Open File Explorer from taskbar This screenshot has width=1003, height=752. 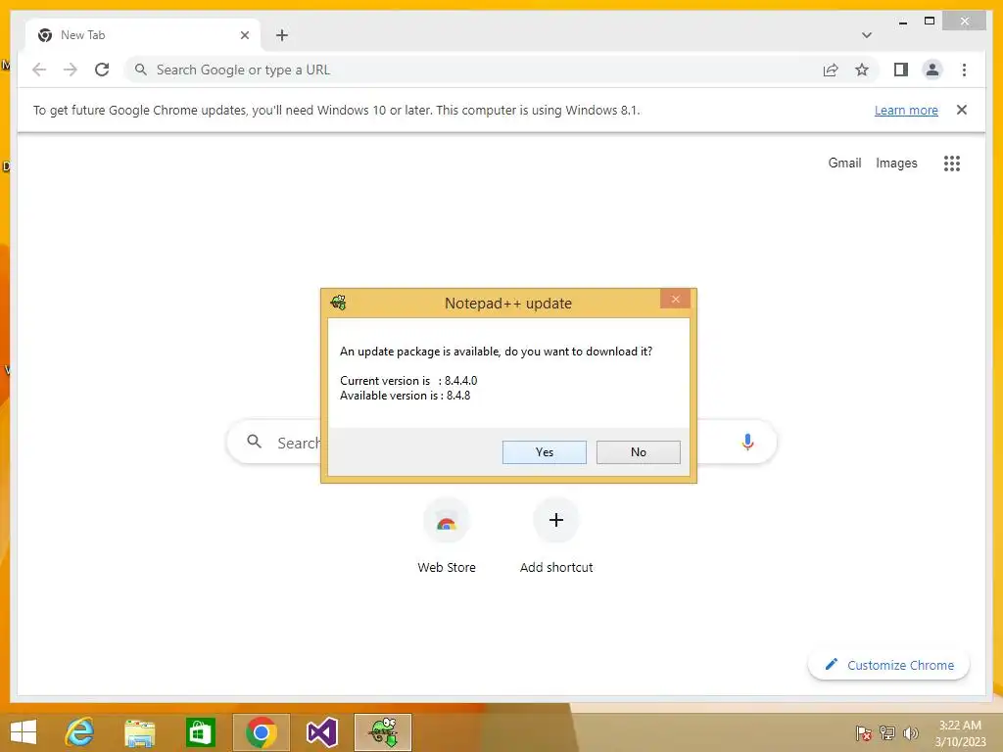coord(139,732)
